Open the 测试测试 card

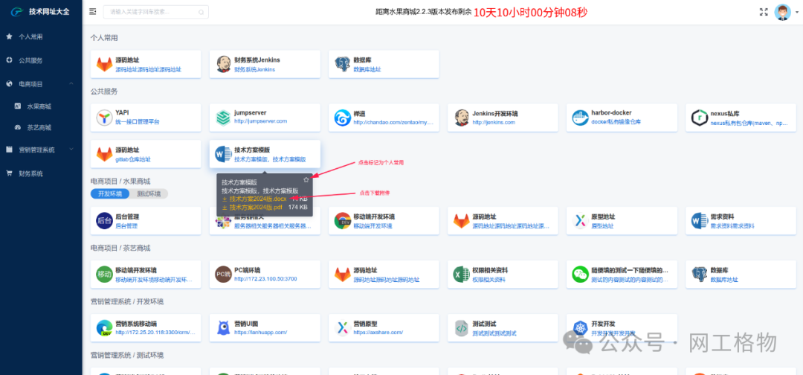pyautogui.click(x=503, y=327)
